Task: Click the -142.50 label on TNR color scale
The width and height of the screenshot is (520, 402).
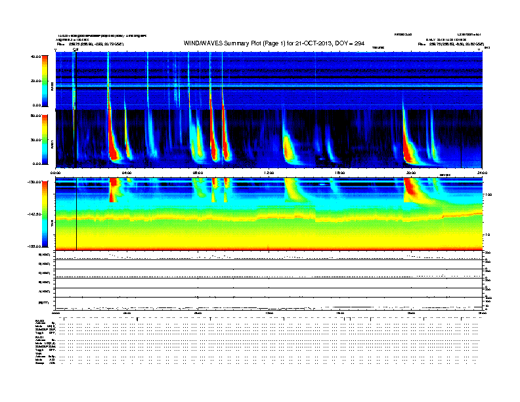Action: (x=35, y=214)
